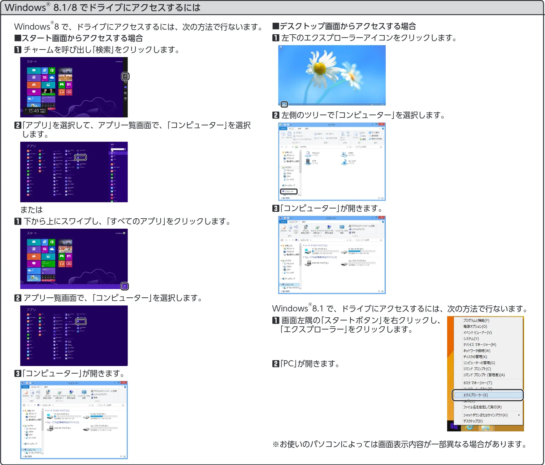This screenshot has height=465, width=545.
Task: Click the Share charm below the Search charm
Action: (x=125, y=82)
